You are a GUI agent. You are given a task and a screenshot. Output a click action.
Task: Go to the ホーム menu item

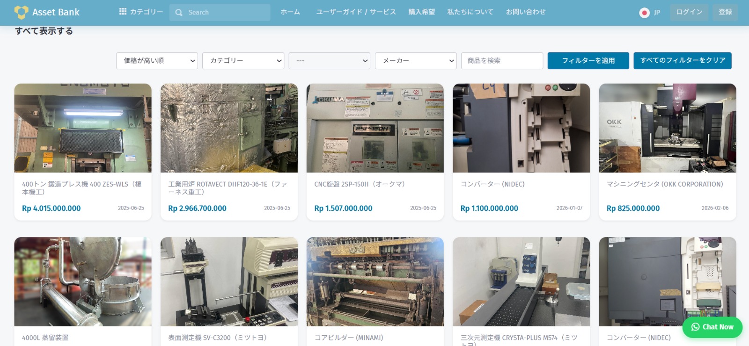290,12
